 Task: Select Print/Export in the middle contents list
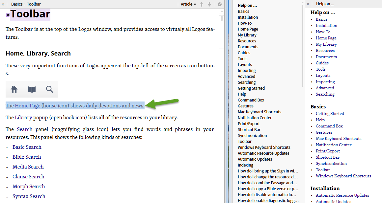[x=249, y=124]
